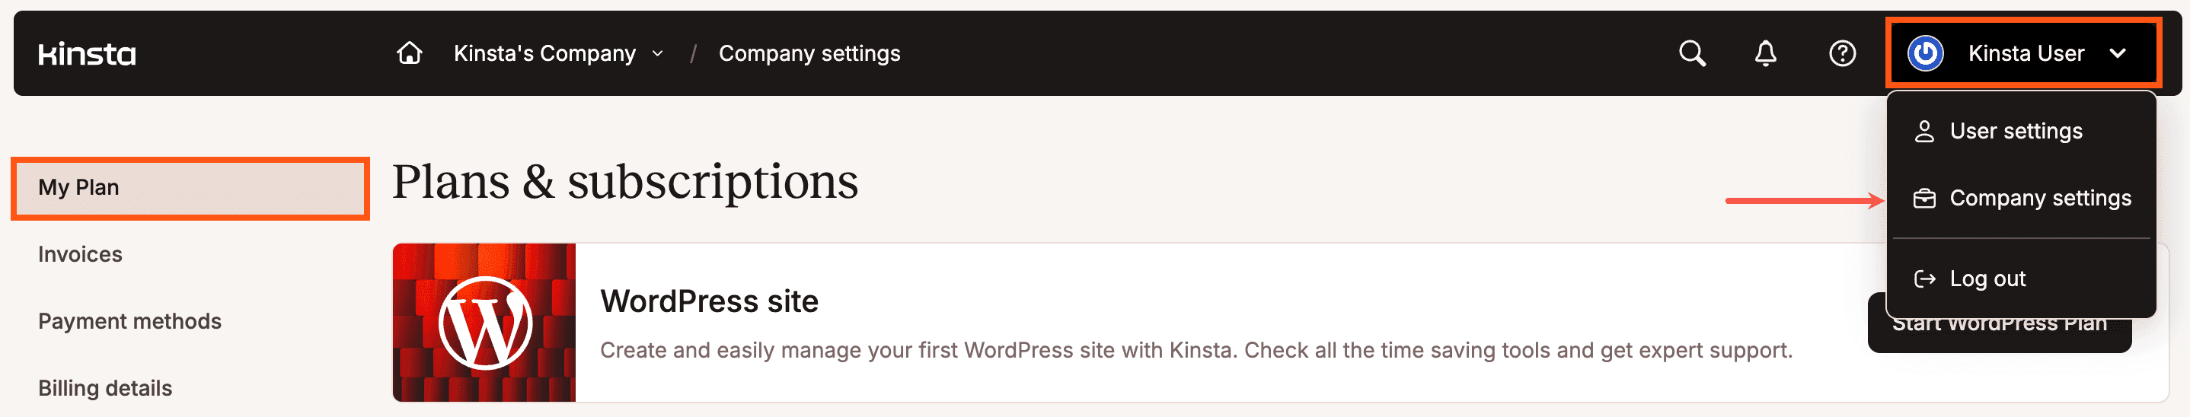The width and height of the screenshot is (2190, 417).
Task: Click the Kinsta User avatar icon
Action: (1925, 53)
